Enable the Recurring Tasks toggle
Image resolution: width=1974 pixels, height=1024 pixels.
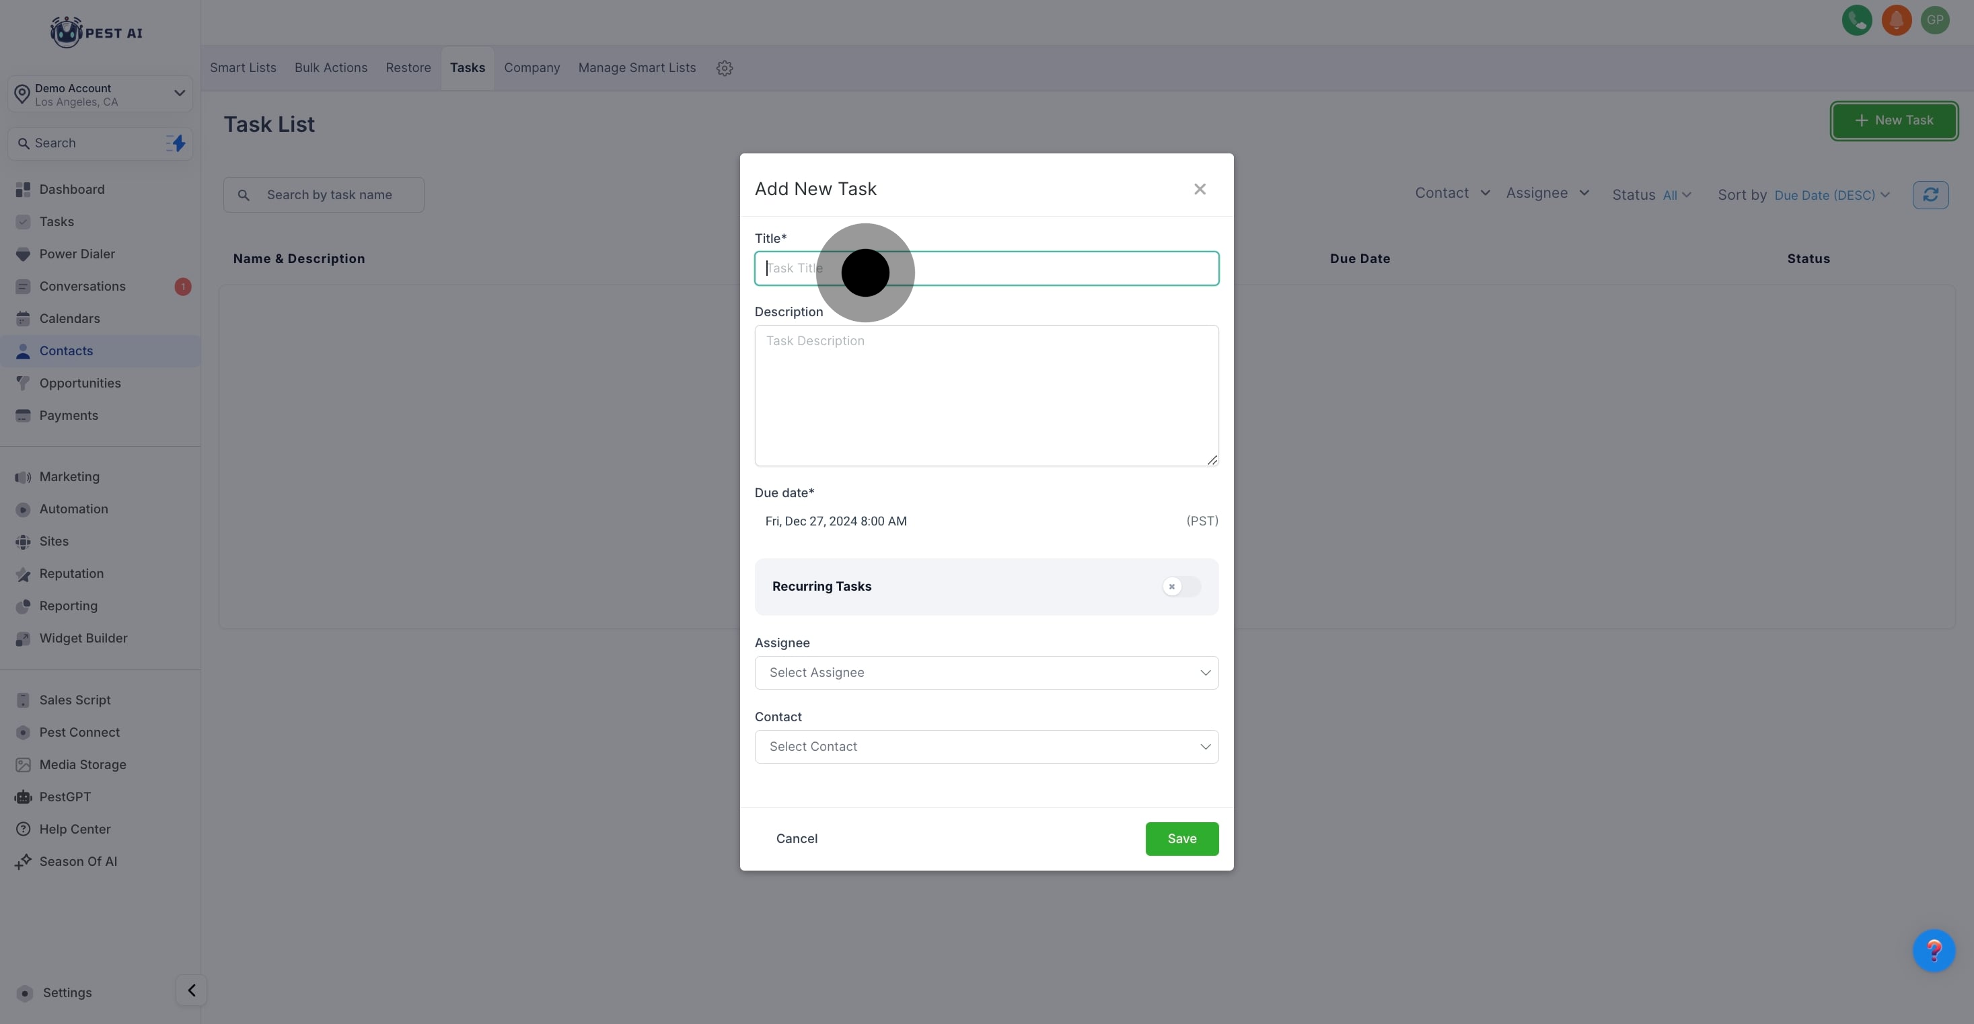(1181, 587)
